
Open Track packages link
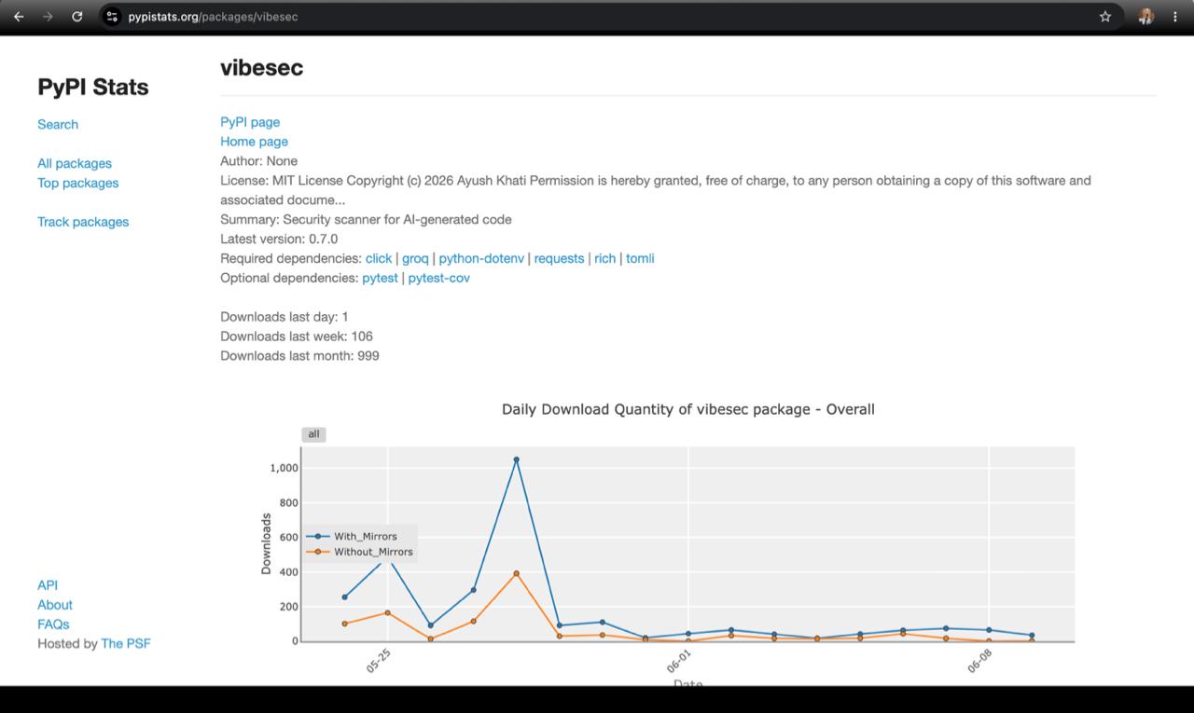(x=83, y=222)
